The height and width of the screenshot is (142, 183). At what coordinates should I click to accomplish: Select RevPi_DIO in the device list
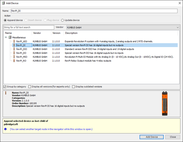pos(22,49)
